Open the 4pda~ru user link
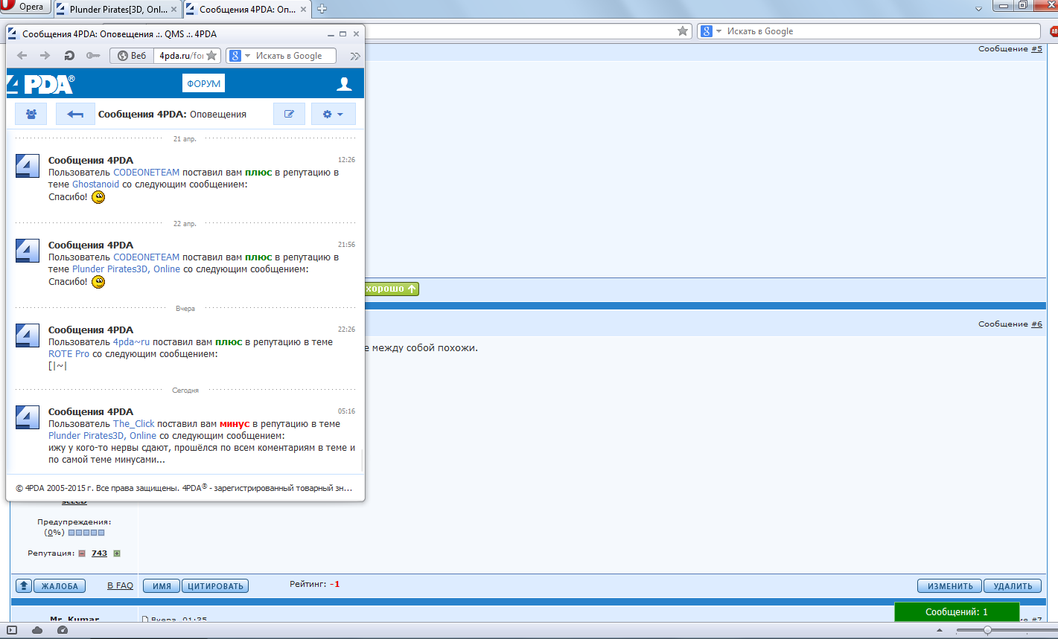Viewport: 1058px width, 639px height. 132,342
